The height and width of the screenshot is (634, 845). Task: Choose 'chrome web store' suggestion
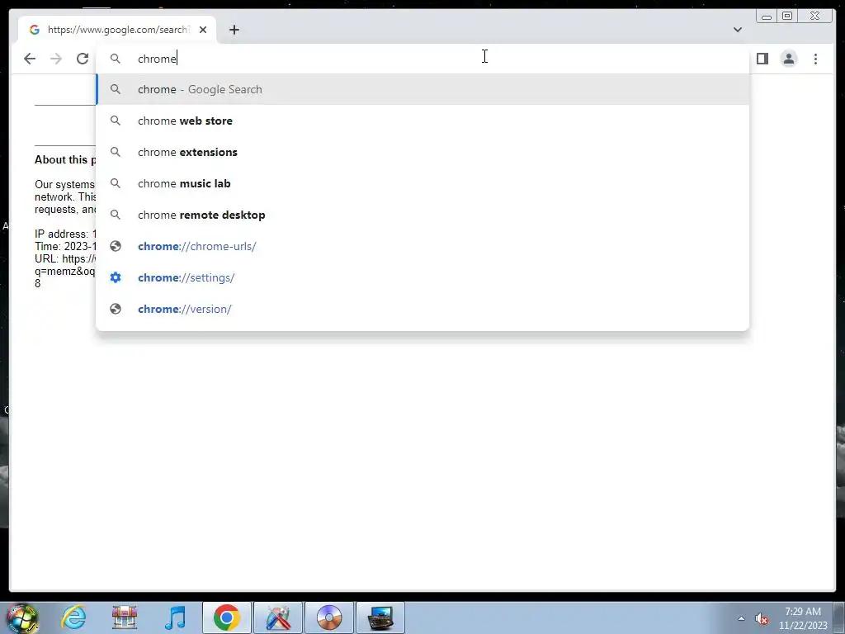pos(422,121)
